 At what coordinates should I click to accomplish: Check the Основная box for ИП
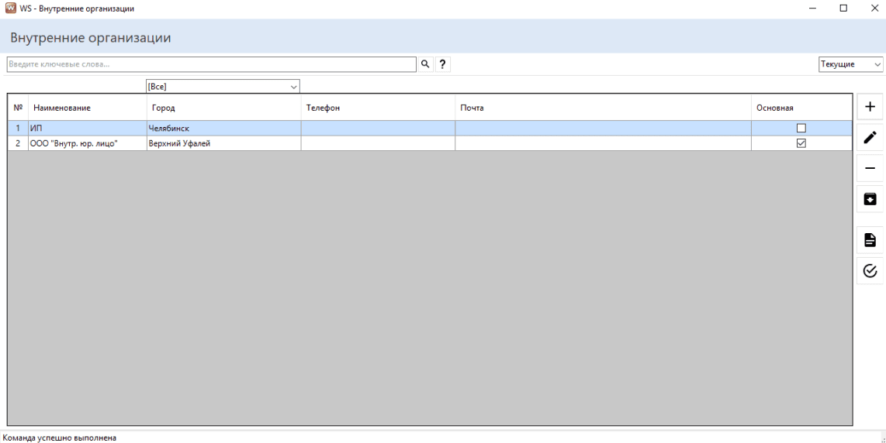(801, 129)
